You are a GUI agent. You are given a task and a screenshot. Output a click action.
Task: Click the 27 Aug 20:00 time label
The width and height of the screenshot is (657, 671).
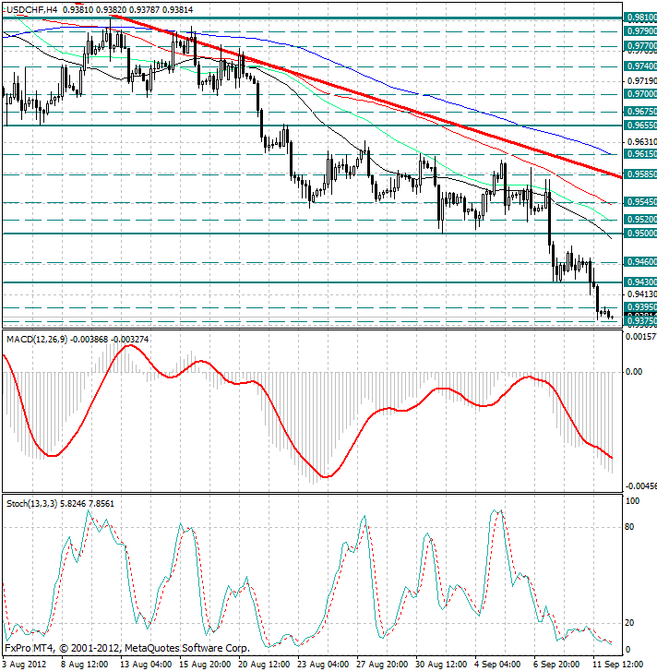click(381, 665)
